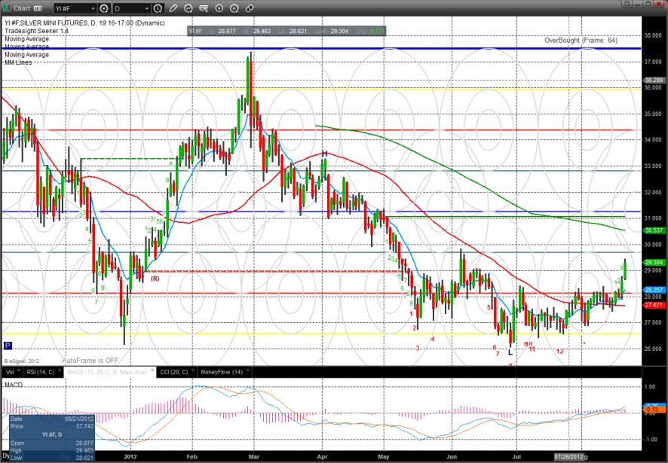This screenshot has height=463, width=668.
Task: Click the symbol settings gear icon
Action: pos(103,9)
